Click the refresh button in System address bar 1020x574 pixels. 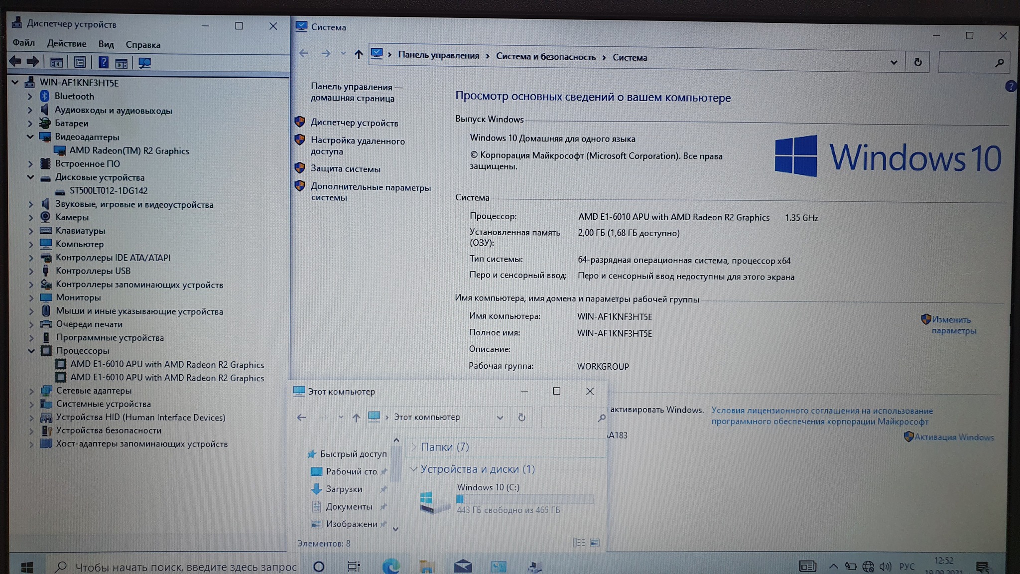coord(917,62)
